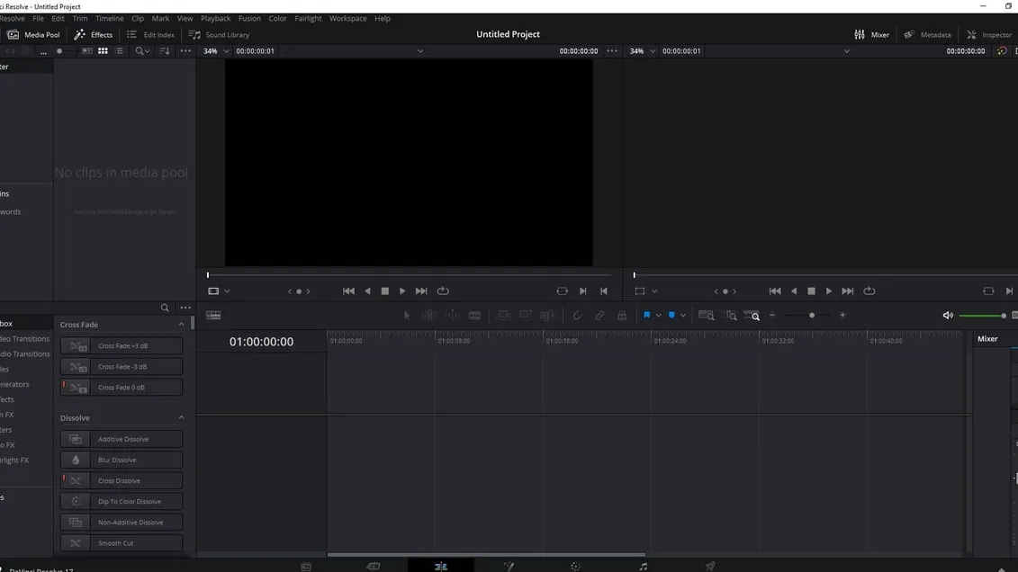Open the Workspace menu
Image resolution: width=1018 pixels, height=572 pixels.
pyautogui.click(x=346, y=18)
